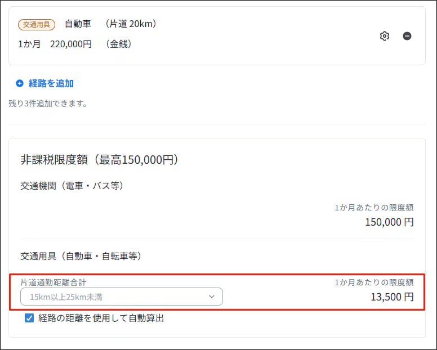
Task: Click the 片道通勤距離合計 field label
Action: pos(53,282)
